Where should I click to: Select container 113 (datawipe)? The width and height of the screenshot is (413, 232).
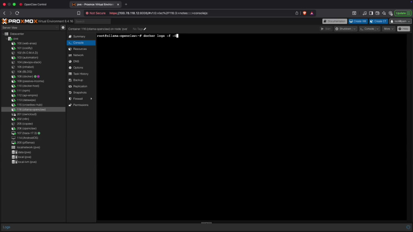26,100
